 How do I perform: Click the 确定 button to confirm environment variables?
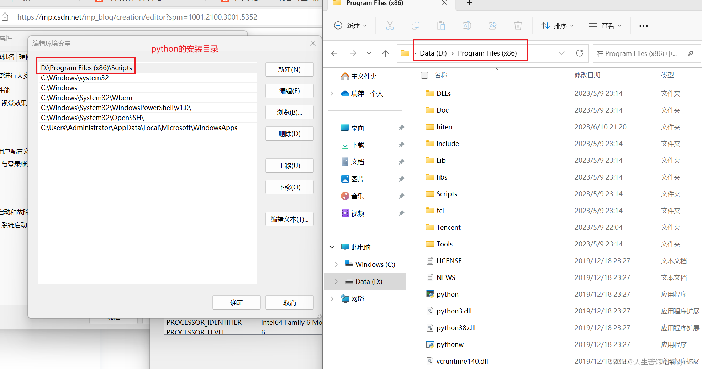(236, 302)
